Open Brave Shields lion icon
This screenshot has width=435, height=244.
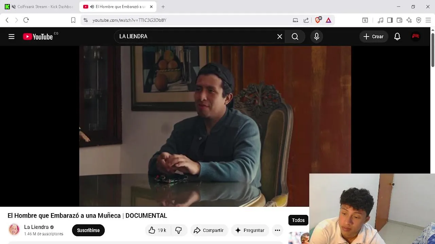tap(318, 20)
